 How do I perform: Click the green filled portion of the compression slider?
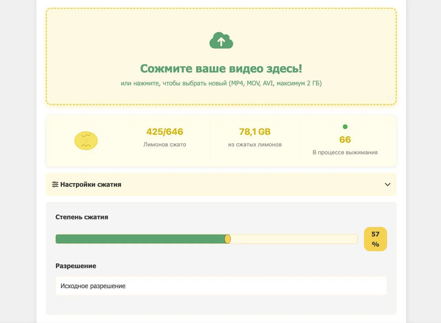140,239
